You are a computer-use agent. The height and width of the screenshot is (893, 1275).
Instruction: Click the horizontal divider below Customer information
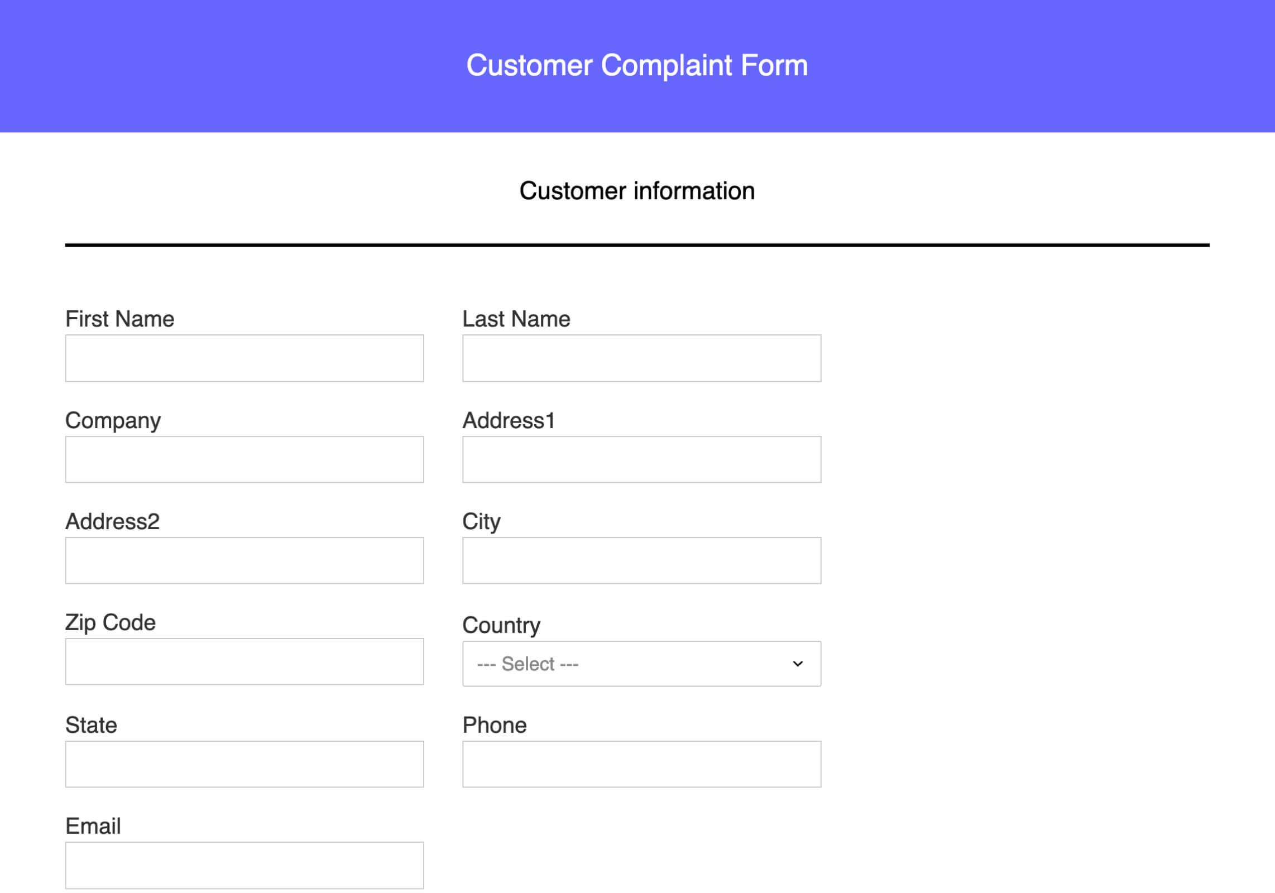pyautogui.click(x=636, y=244)
